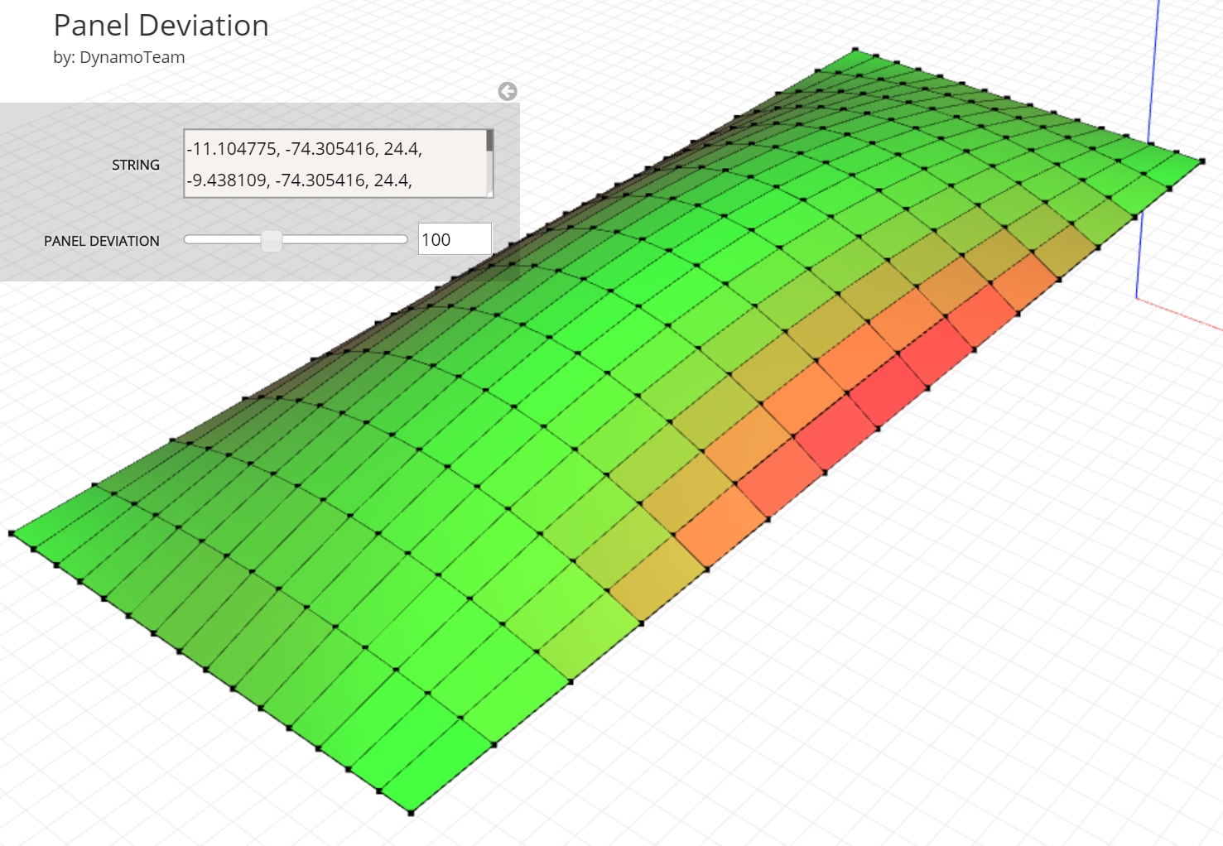Click the Panel Deviation slider handle
1223x846 pixels.
click(271, 240)
